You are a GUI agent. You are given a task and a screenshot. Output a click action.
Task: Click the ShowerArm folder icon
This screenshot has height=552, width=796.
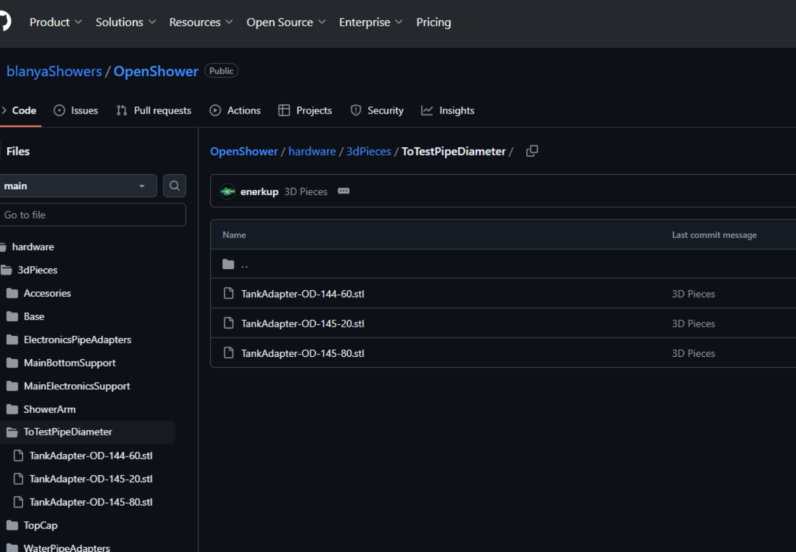[12, 410]
